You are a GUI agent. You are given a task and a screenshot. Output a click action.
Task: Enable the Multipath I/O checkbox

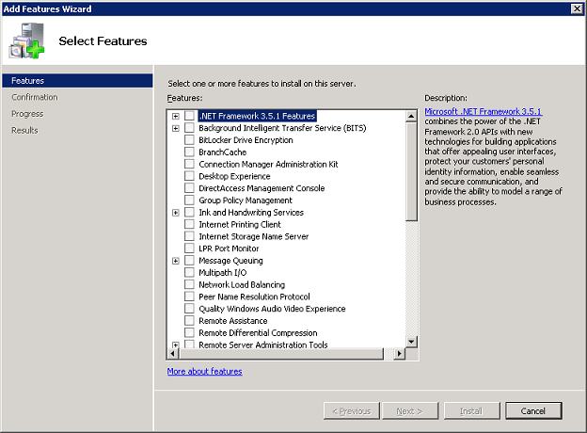189,272
